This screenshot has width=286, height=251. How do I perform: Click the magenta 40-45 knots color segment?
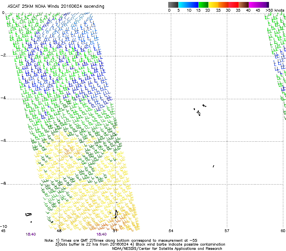coord(254,5)
